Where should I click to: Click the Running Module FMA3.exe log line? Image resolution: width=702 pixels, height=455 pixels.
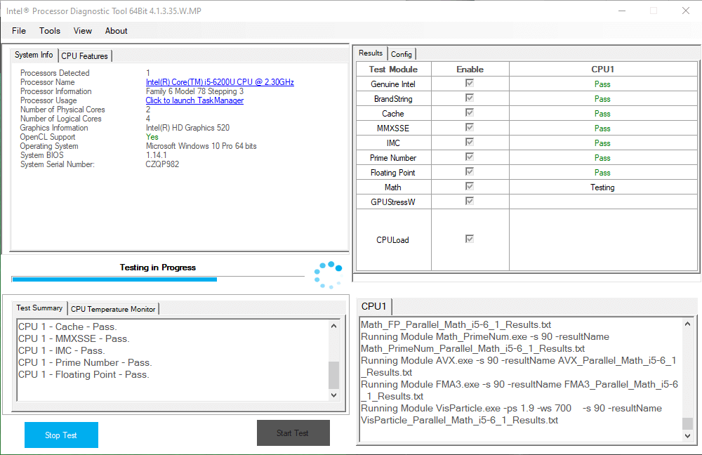coord(519,390)
